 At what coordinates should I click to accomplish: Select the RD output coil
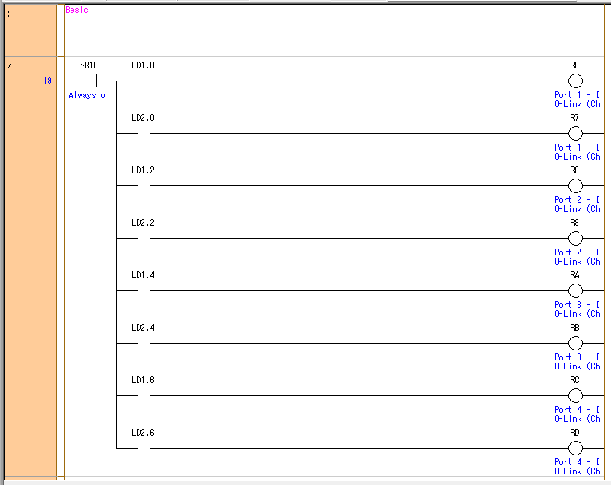coord(575,449)
